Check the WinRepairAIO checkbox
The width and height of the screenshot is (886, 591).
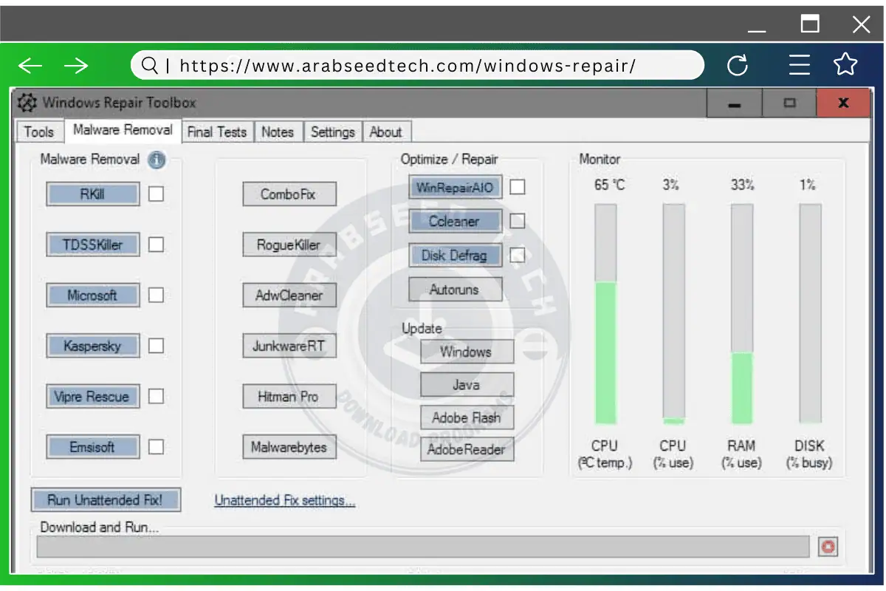coord(518,187)
